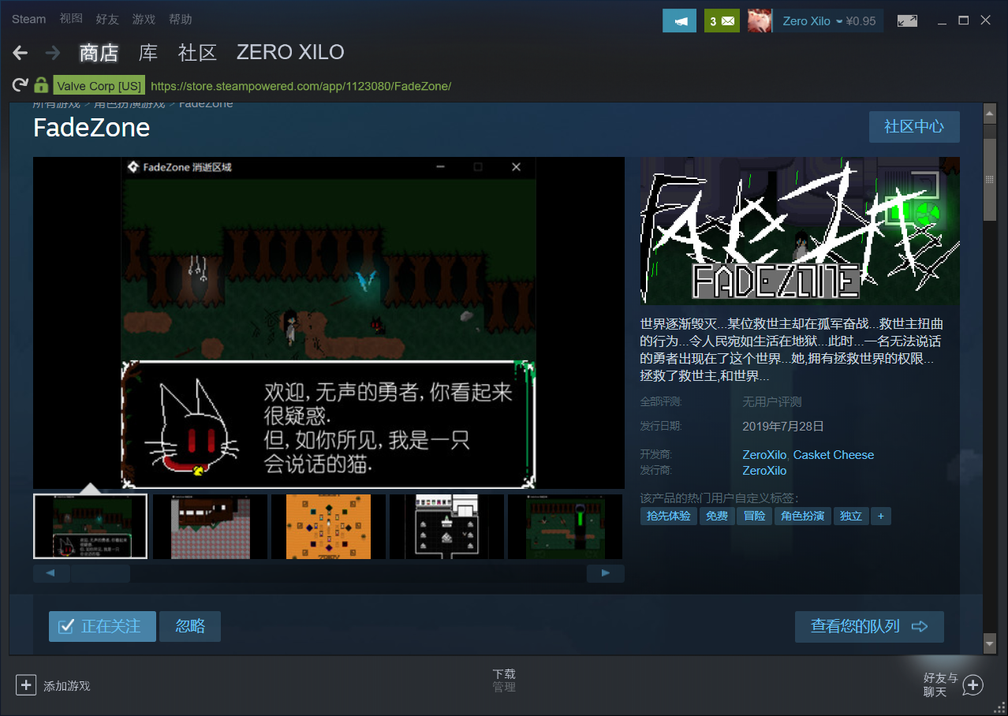Click the plus icon beside 添加游戏

(x=26, y=685)
